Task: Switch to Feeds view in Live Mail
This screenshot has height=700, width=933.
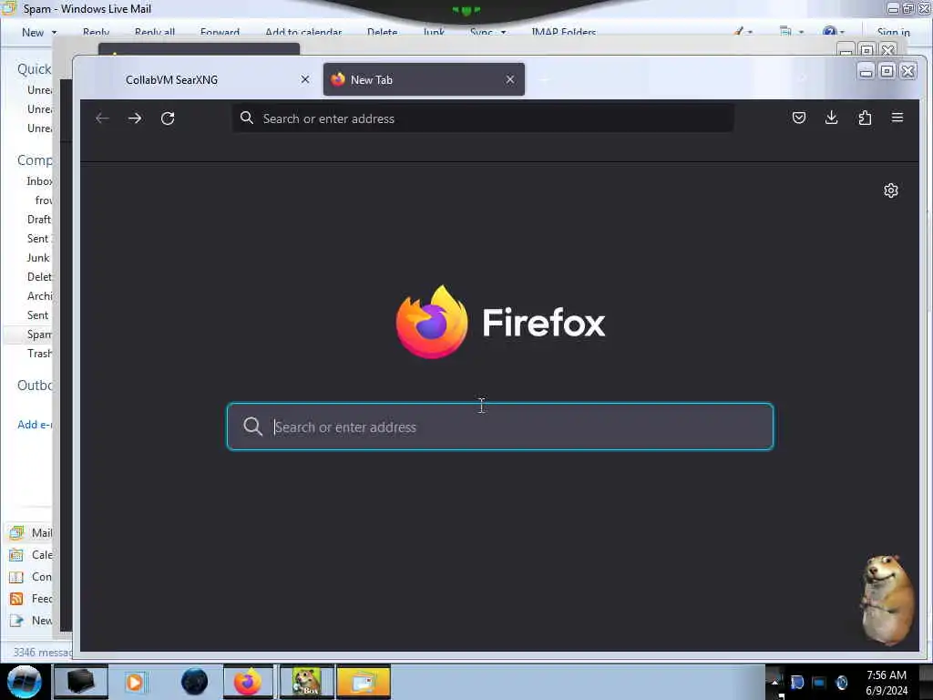Action: click(31, 599)
